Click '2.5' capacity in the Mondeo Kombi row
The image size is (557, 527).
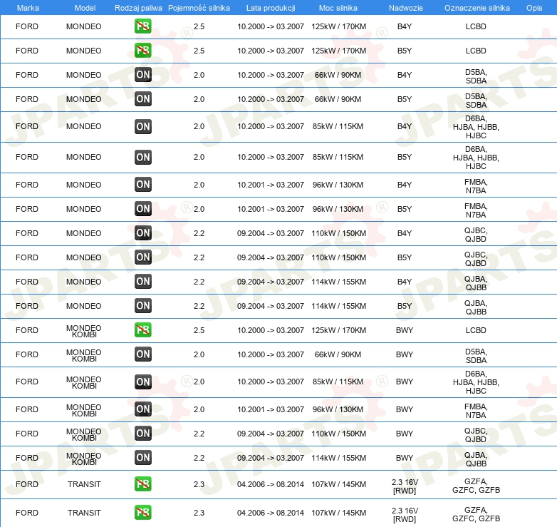coord(199,330)
